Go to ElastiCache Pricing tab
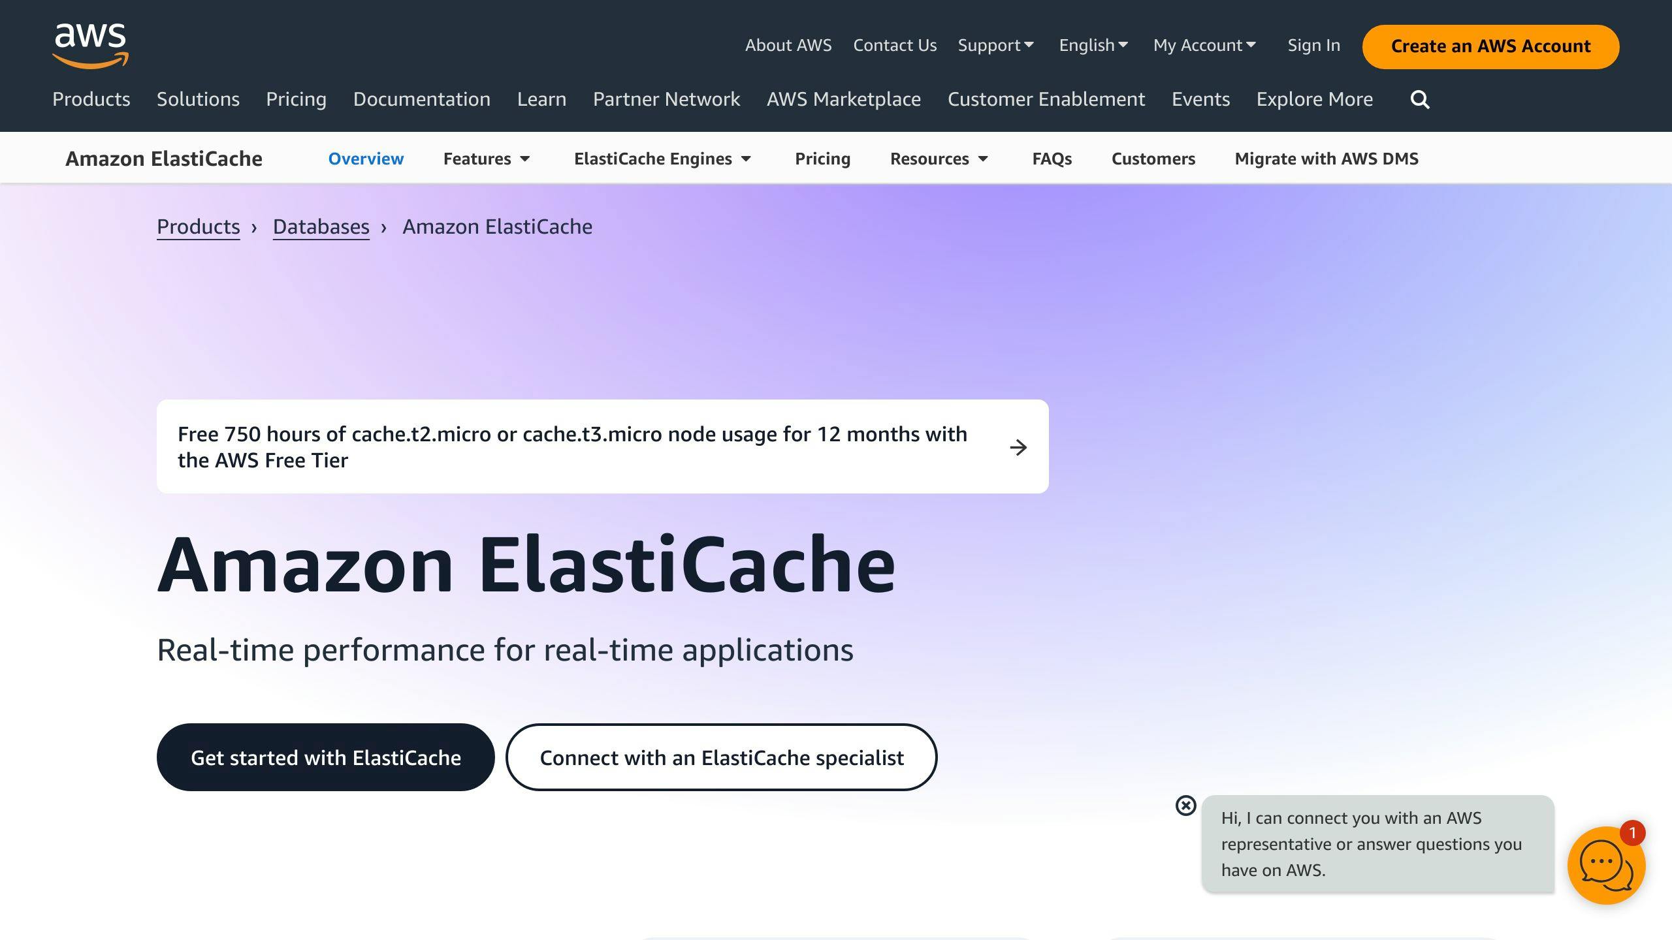Screen dimensions: 1672x940 822,159
